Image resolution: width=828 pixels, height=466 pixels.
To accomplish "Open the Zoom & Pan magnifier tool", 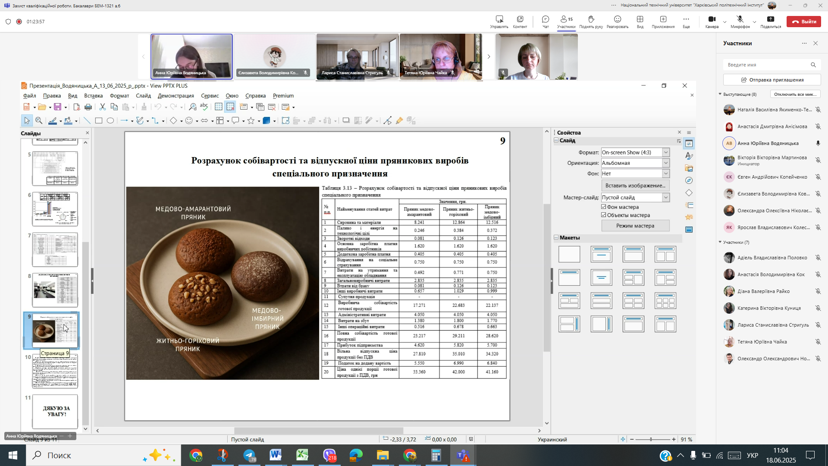I will pyautogui.click(x=39, y=121).
